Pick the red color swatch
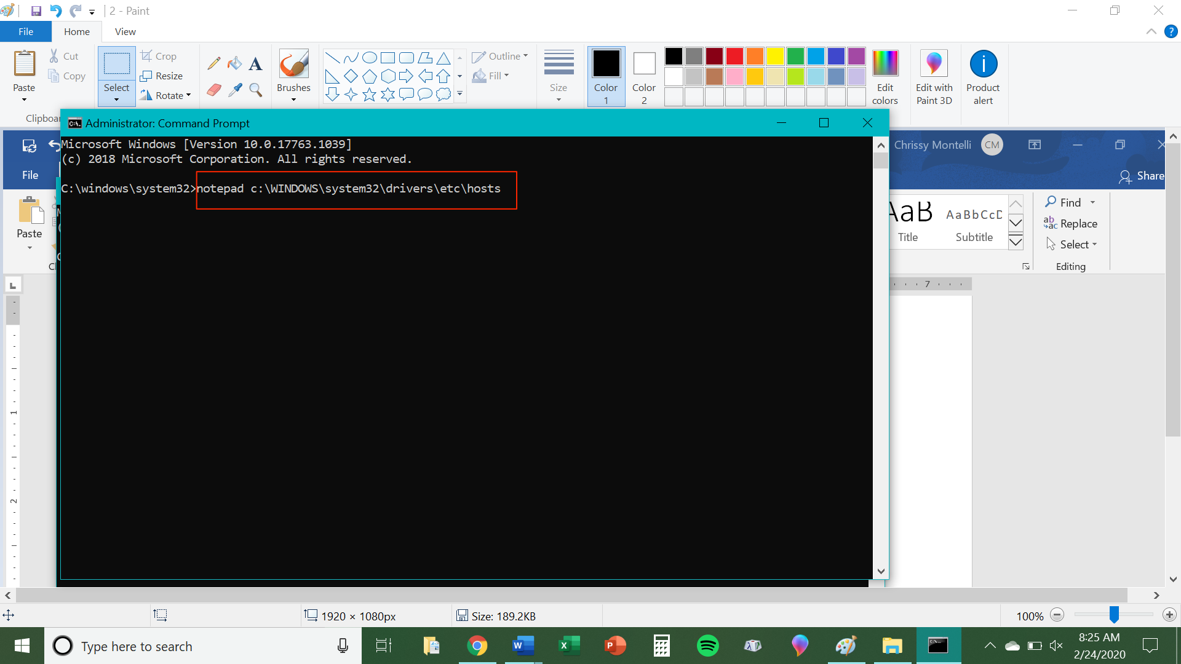Screen dimensions: 1181x664 pos(734,57)
